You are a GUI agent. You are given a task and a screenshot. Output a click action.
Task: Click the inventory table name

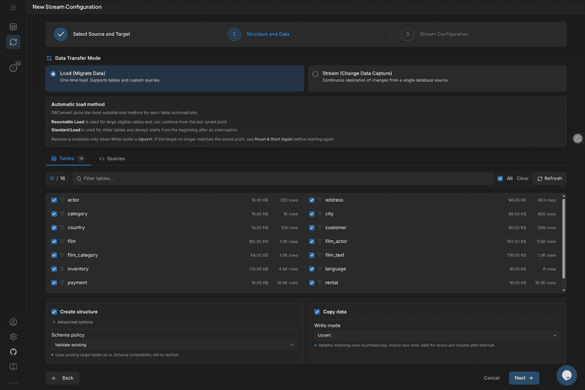point(78,269)
